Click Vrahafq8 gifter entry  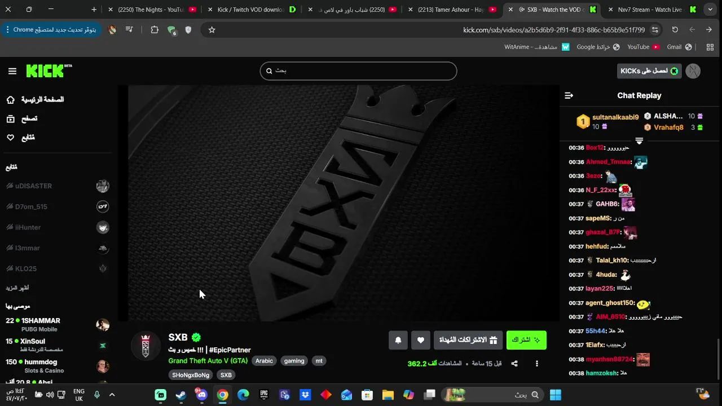point(668,127)
